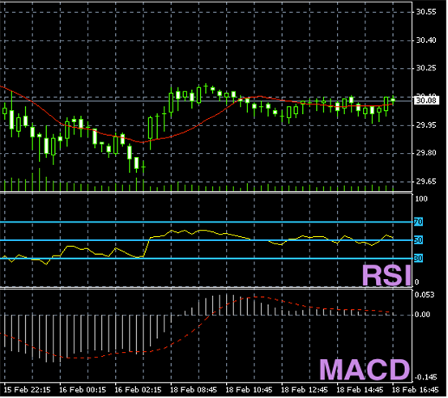448x398 pixels.
Task: Click the 29.65 price axis label
Action: click(426, 182)
